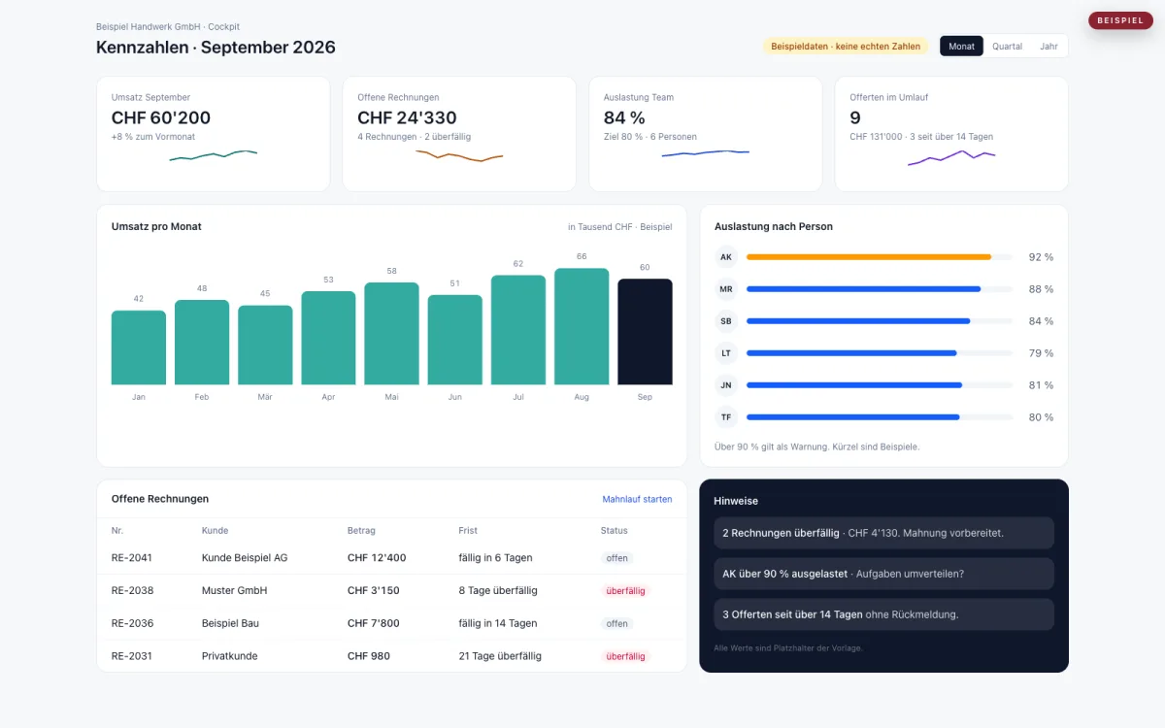The image size is (1165, 728).
Task: Click the amount CHF 980
Action: click(369, 656)
